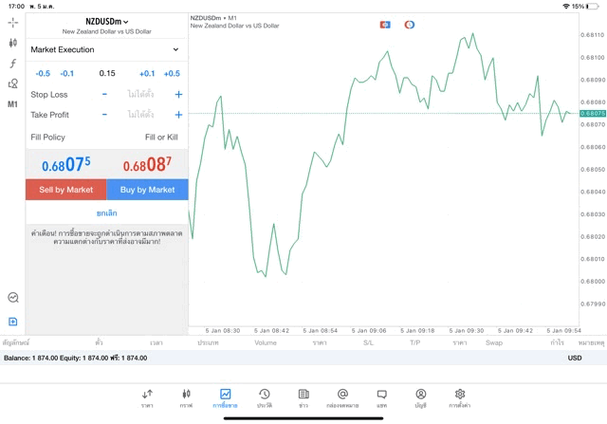Tap the Take Profit plus button
The width and height of the screenshot is (607, 424).
[178, 115]
